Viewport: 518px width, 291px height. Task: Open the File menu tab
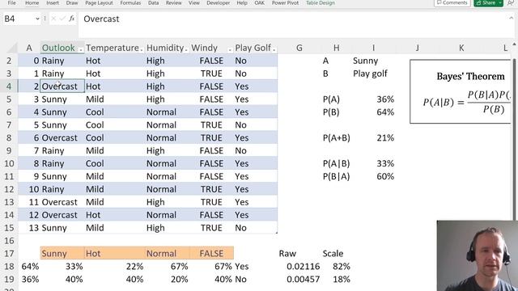point(11,2)
